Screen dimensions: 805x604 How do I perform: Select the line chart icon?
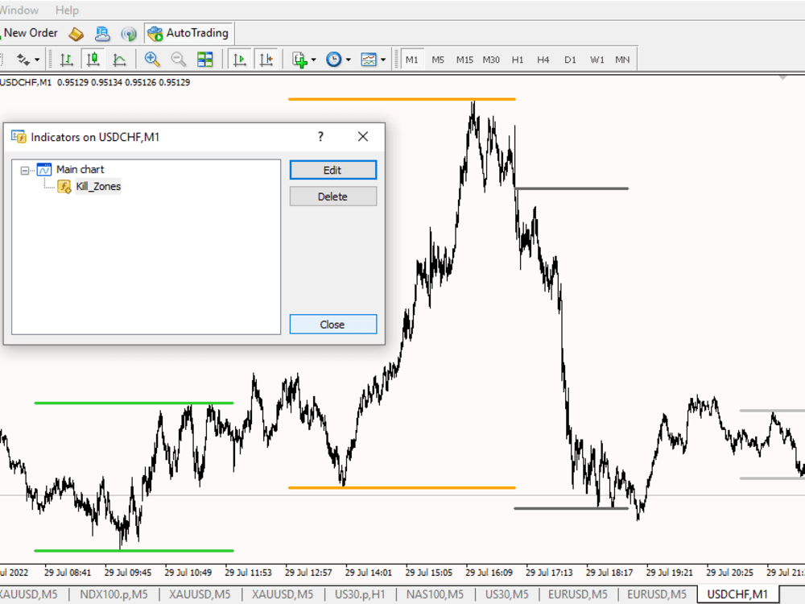(x=119, y=59)
